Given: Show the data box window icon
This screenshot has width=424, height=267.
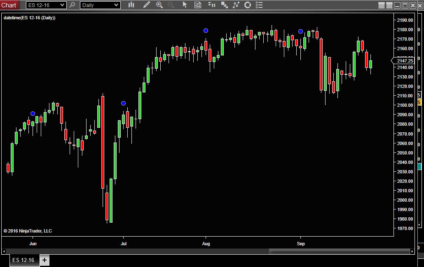Looking at the screenshot, I should (198, 5).
